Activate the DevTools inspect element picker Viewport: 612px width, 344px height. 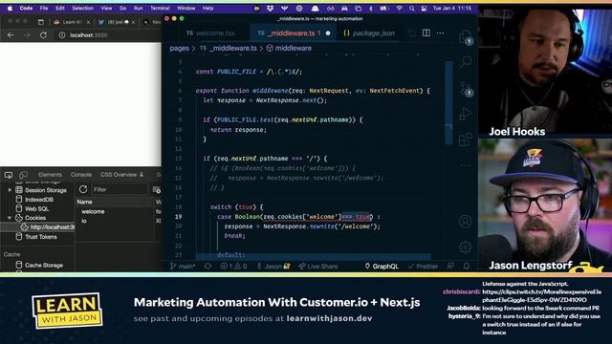click(9, 175)
